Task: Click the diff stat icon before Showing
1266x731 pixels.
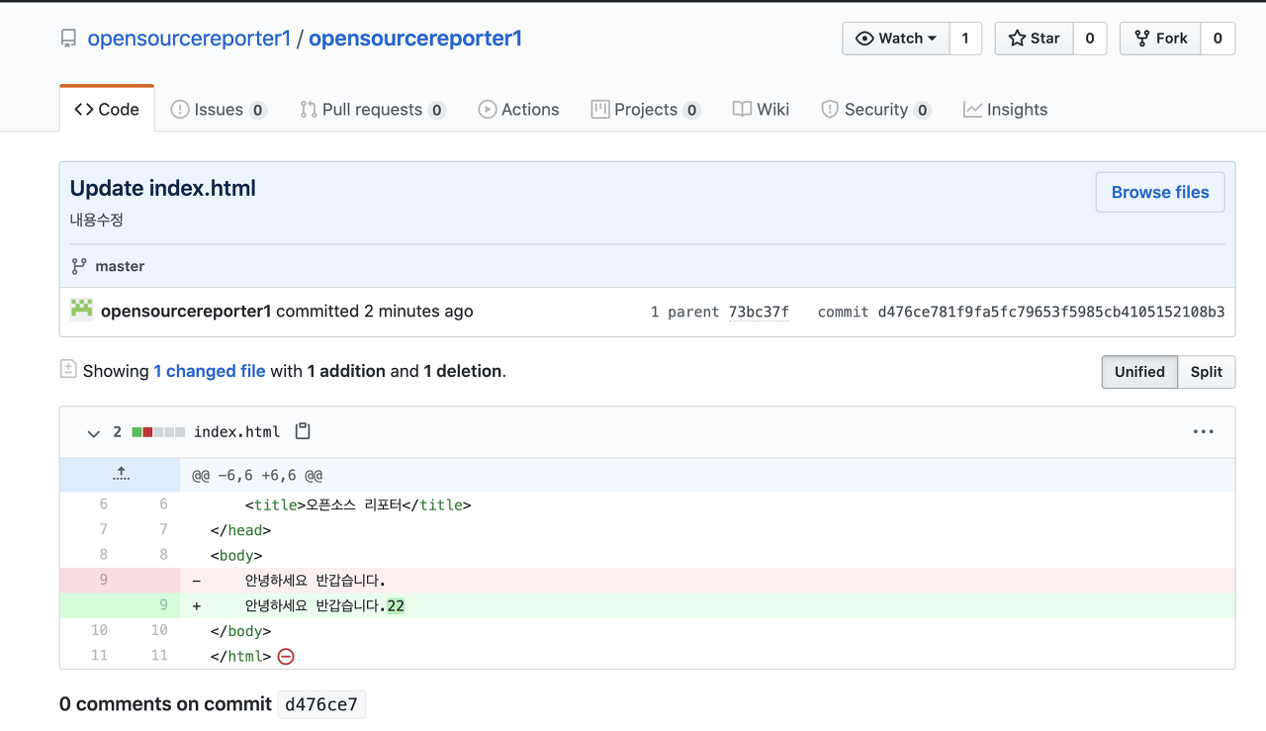Action: (x=68, y=369)
